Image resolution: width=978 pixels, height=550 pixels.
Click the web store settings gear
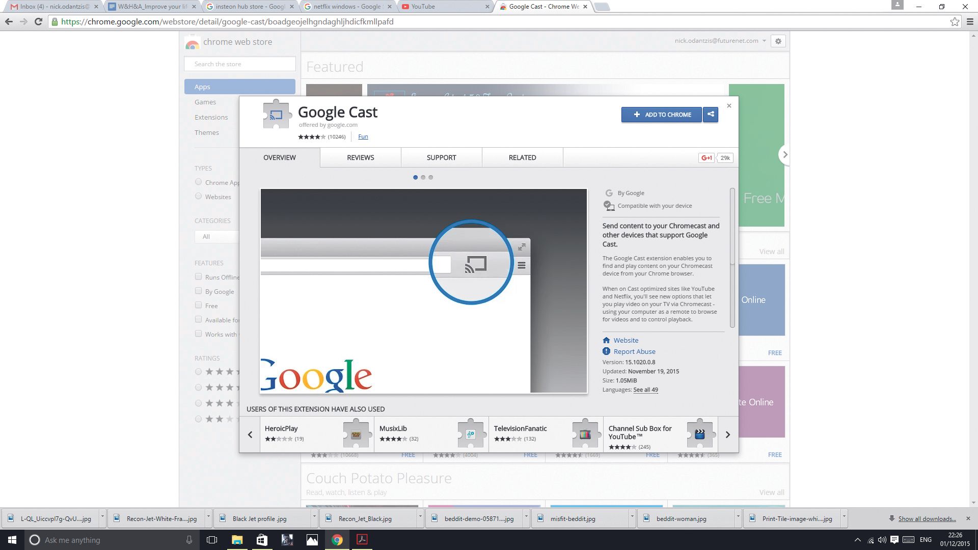pos(778,41)
